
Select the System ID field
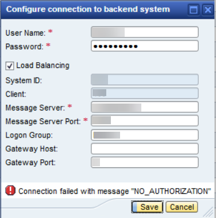145,79
